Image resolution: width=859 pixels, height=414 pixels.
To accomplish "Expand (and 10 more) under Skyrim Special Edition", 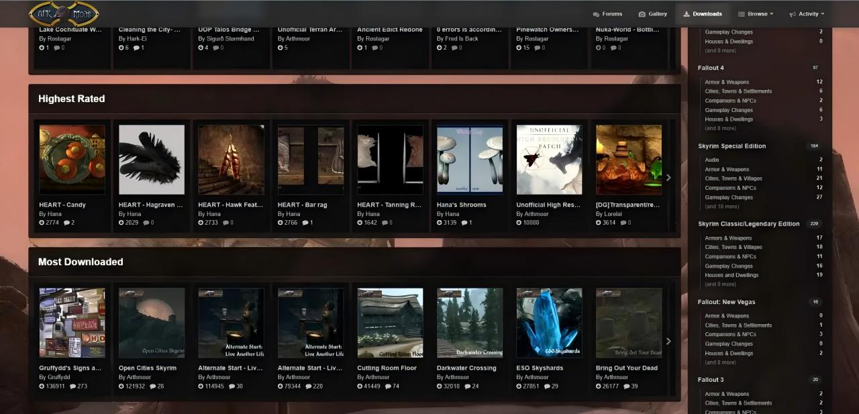I will (722, 207).
